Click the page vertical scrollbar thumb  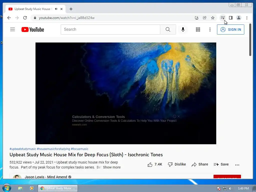[x=250, y=40]
